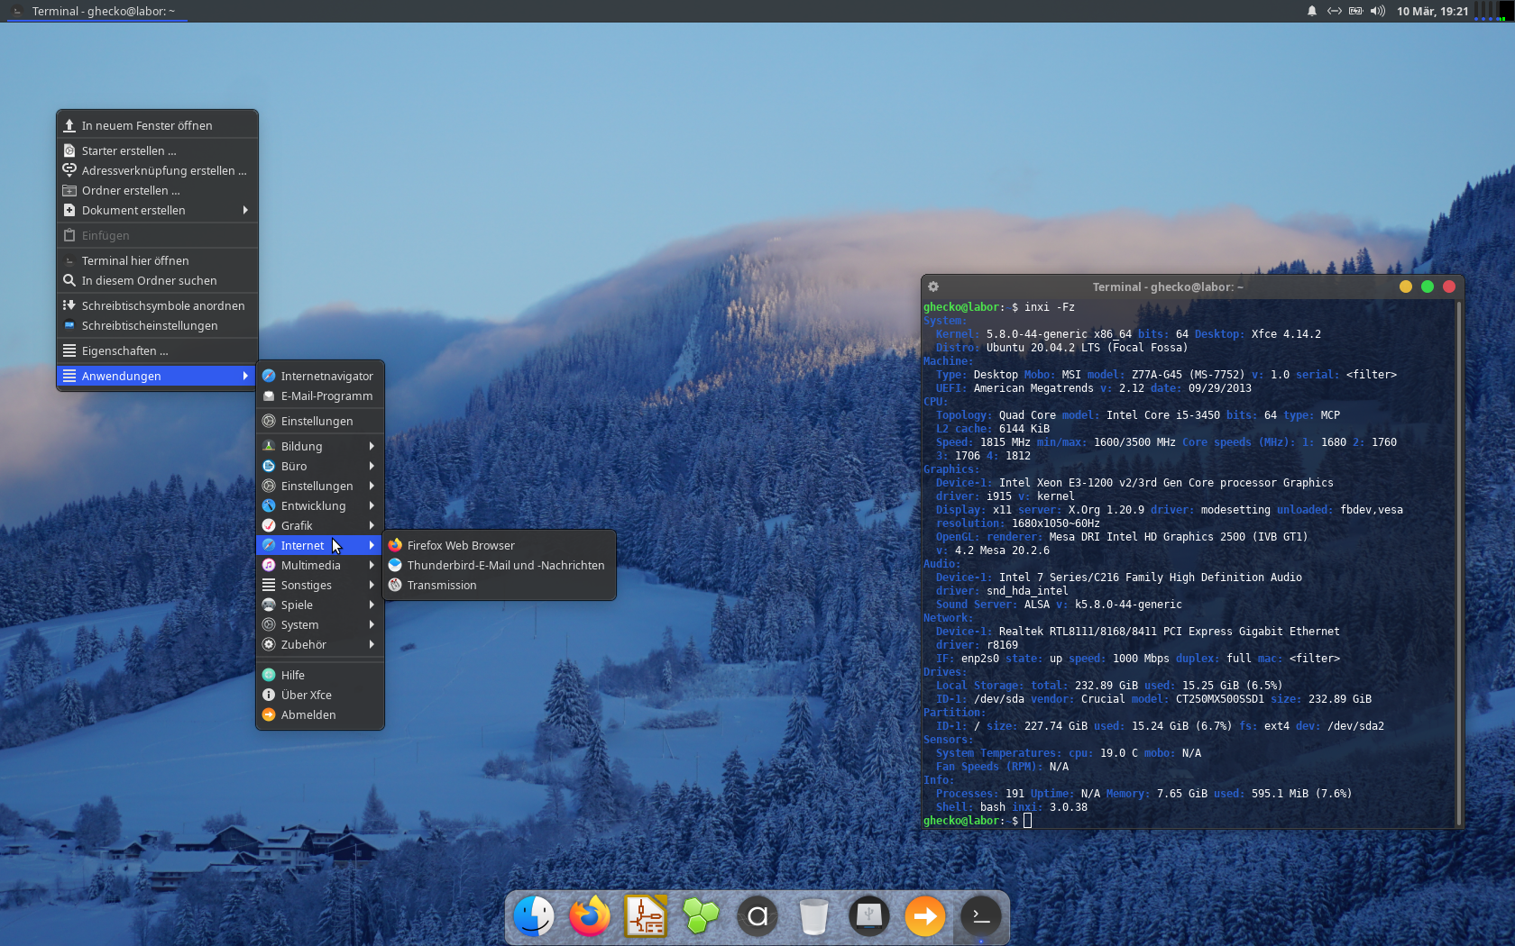Click the Über Xfce info icon
This screenshot has height=946, width=1515.
pyautogui.click(x=269, y=695)
